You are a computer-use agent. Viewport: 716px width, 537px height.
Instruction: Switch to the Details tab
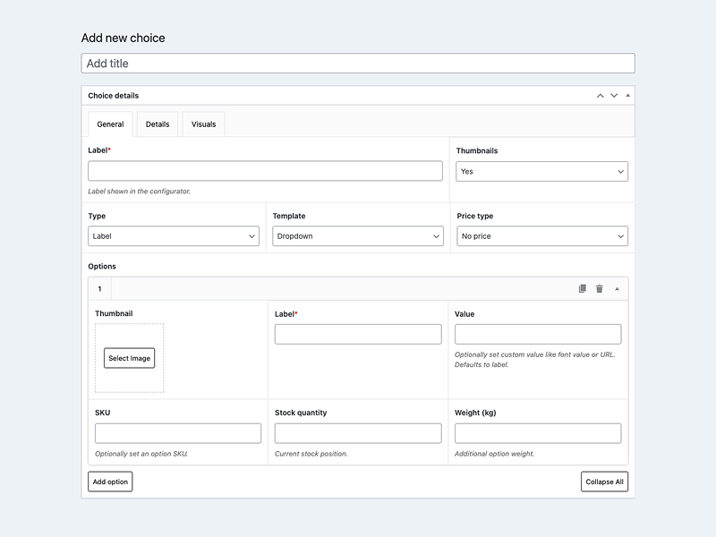[x=158, y=124]
